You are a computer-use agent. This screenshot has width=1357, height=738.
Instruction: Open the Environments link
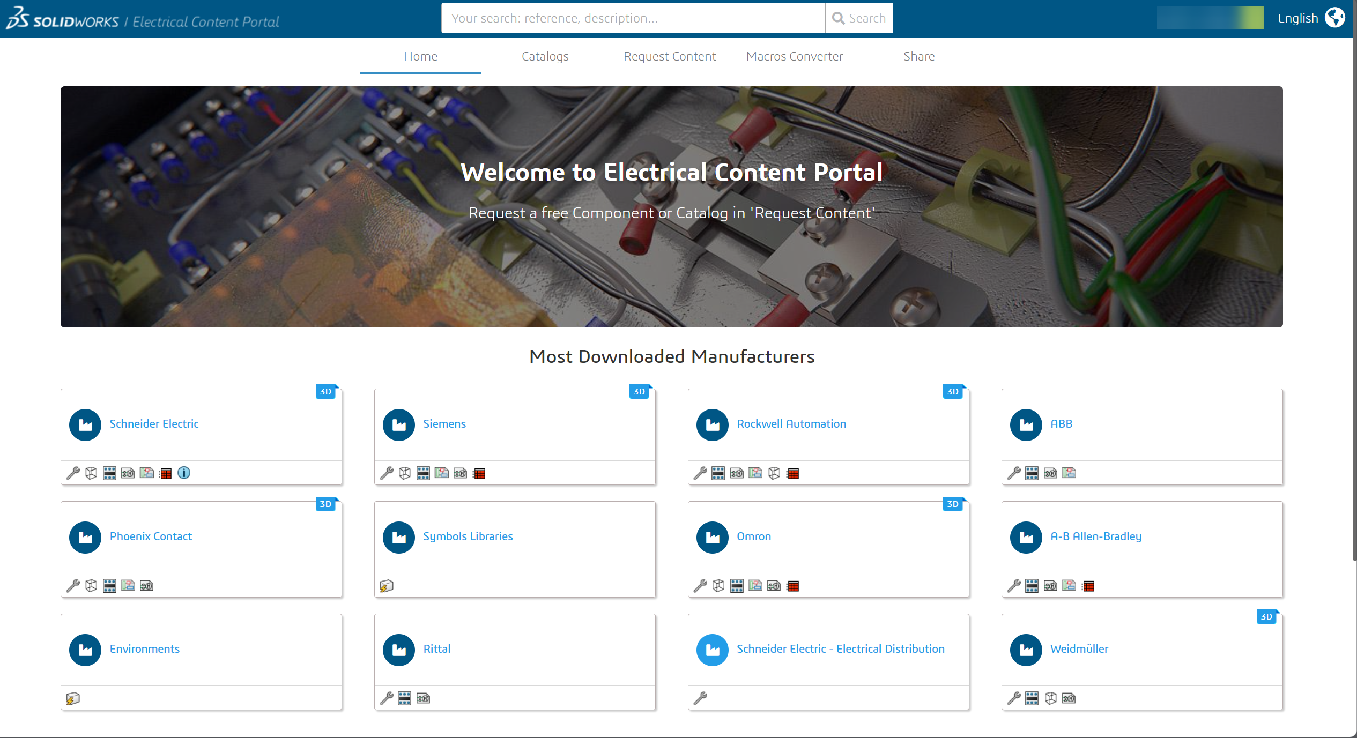tap(145, 649)
